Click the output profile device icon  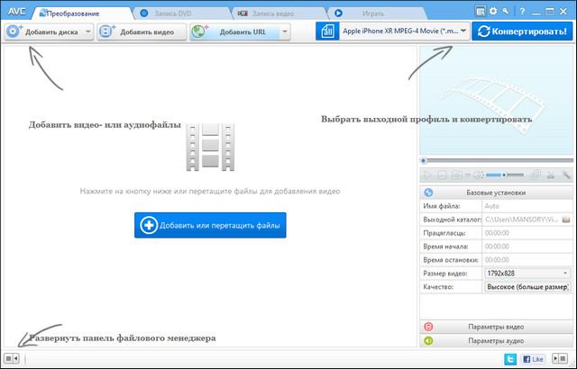pyautogui.click(x=327, y=31)
